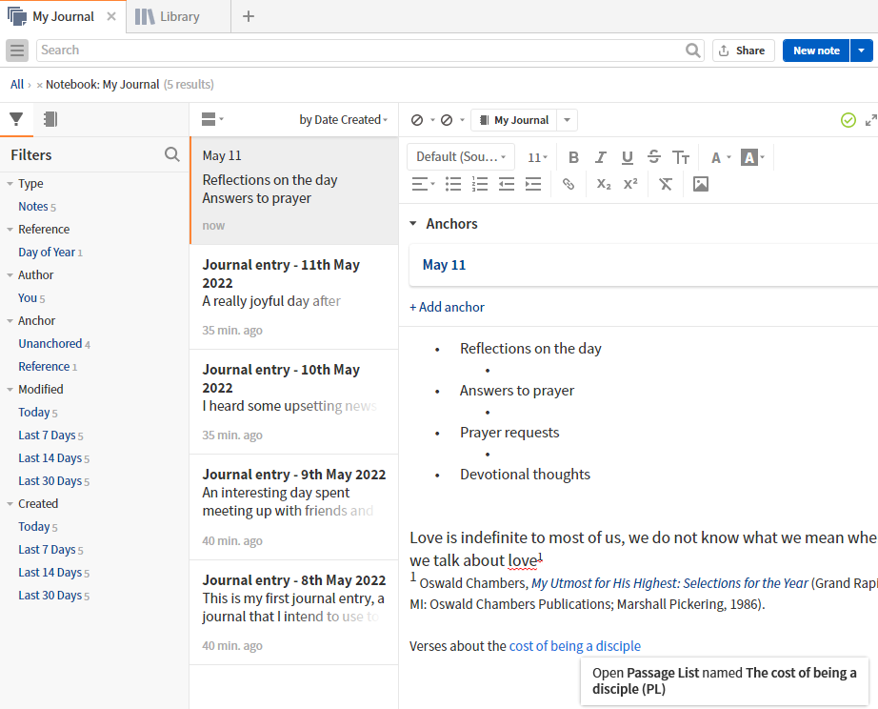Open Journal entry - 9th May 2022 note
The image size is (878, 709).
coord(294,507)
